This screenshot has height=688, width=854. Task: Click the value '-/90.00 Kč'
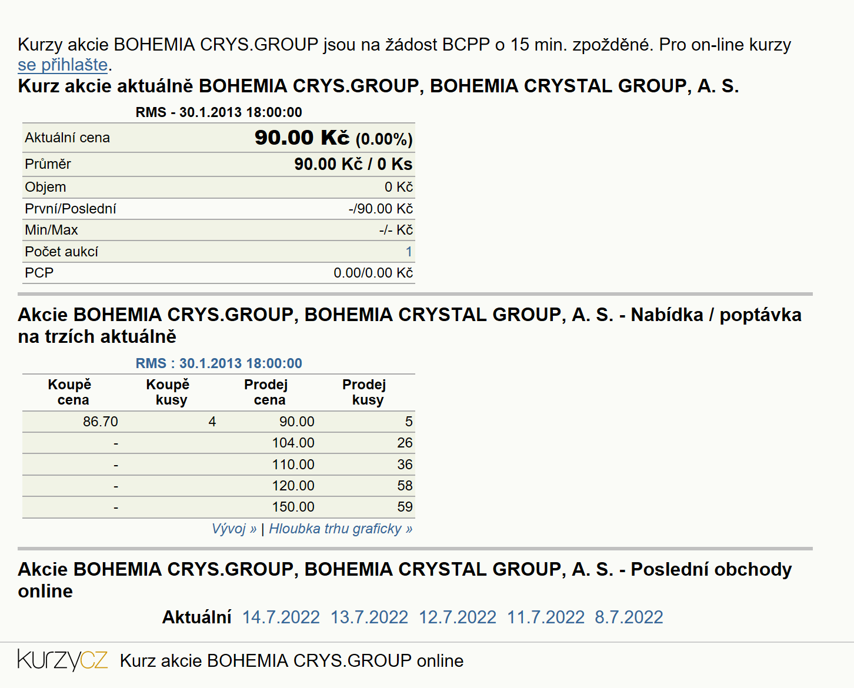[x=381, y=209]
